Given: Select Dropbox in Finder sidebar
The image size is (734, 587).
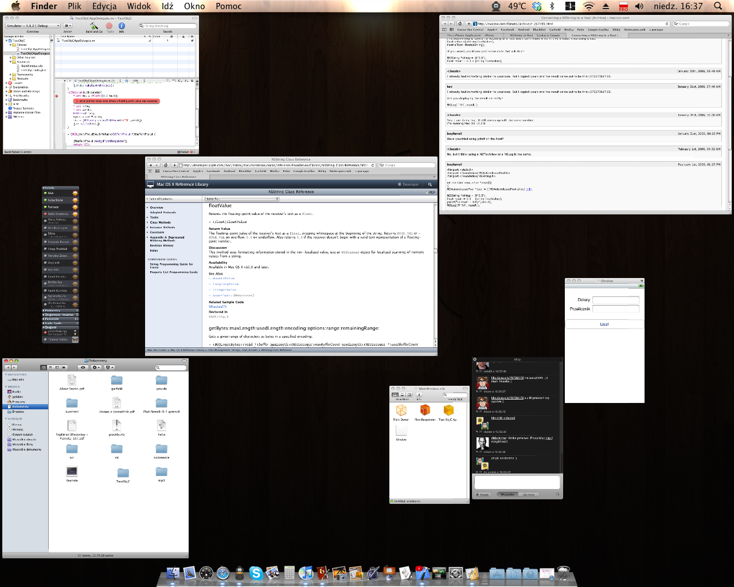Looking at the screenshot, I should (x=18, y=412).
